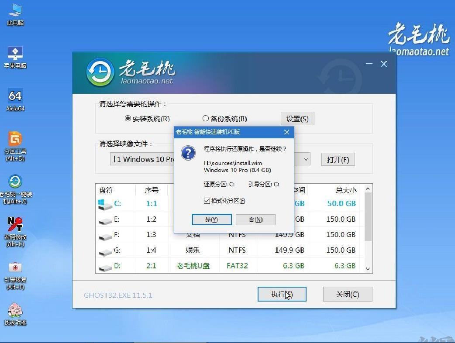Select the 1:1 partition number cell

click(x=152, y=203)
